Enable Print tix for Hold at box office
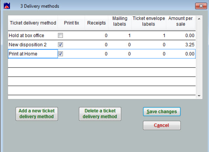This screenshot has width=209, height=152. (60, 35)
